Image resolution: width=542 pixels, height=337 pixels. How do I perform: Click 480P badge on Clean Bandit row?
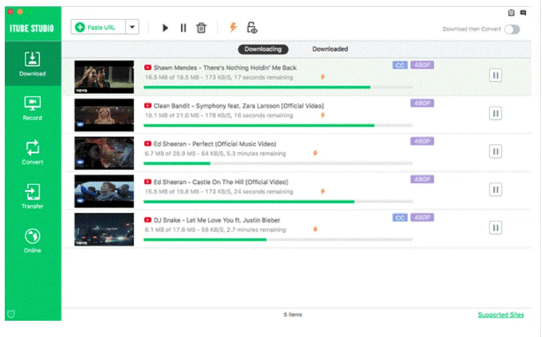point(422,103)
